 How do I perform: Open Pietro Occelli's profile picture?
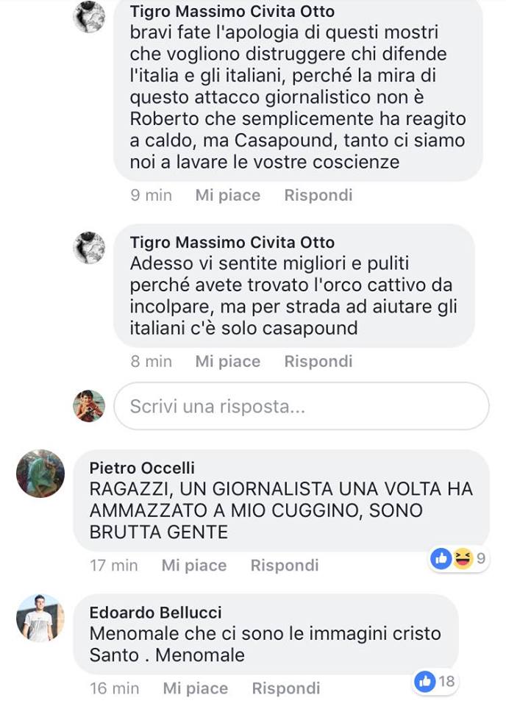coord(40,473)
